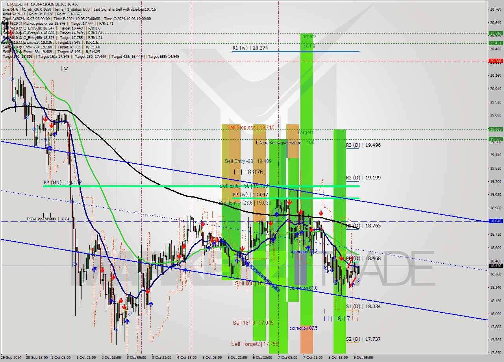
Task: Click the correction 61.8 label
Action: click(x=304, y=288)
